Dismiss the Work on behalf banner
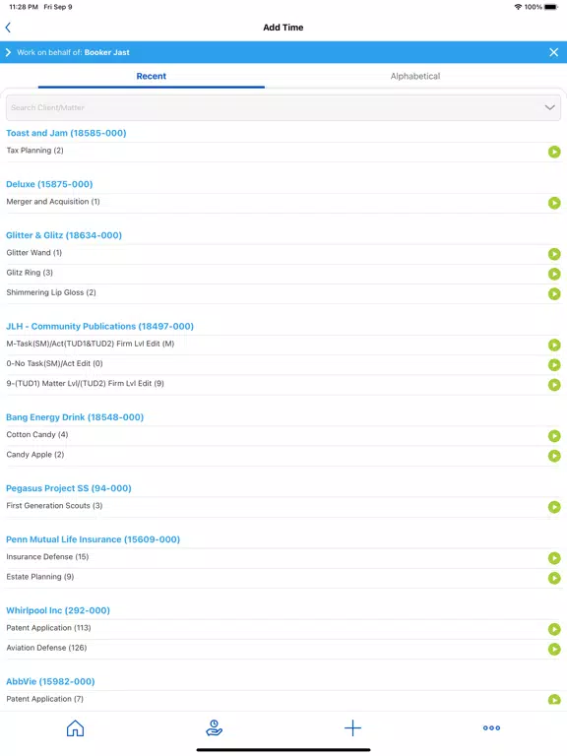 click(x=554, y=52)
